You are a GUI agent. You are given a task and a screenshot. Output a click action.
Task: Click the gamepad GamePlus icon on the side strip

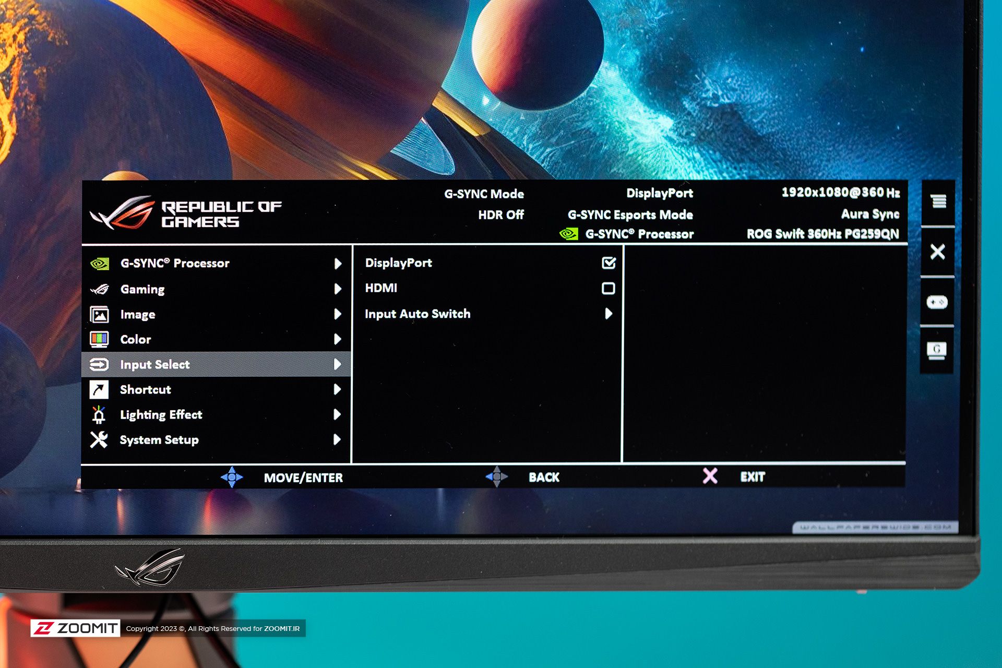click(937, 302)
